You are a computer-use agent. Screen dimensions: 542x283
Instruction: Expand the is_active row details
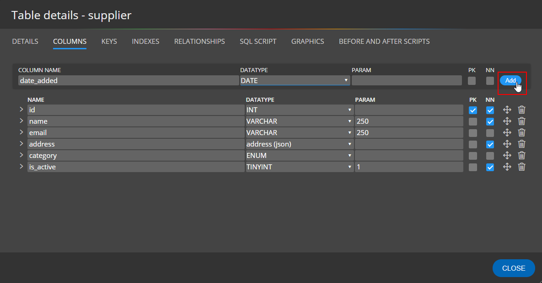coord(21,166)
